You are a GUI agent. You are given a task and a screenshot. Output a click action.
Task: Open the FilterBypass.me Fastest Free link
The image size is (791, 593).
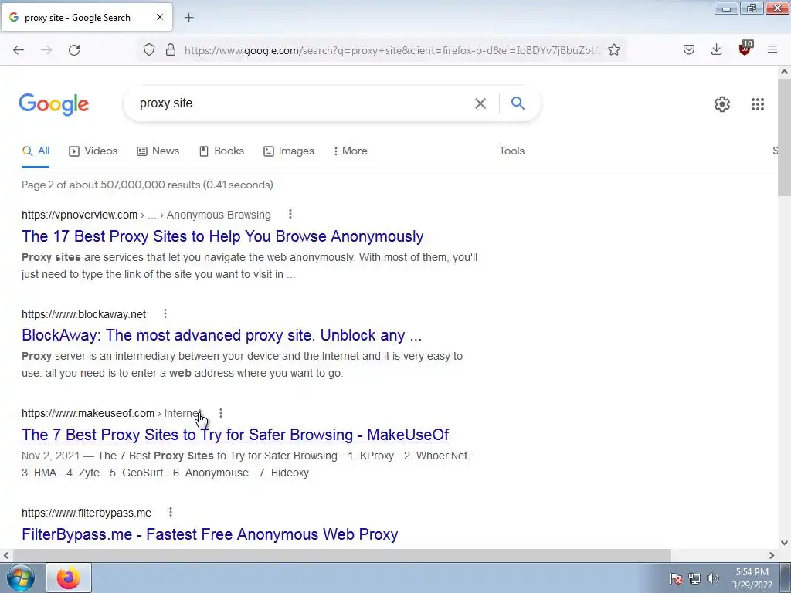210,534
